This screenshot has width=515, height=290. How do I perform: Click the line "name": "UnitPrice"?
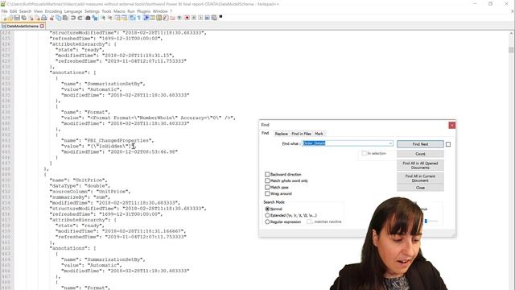(79, 180)
